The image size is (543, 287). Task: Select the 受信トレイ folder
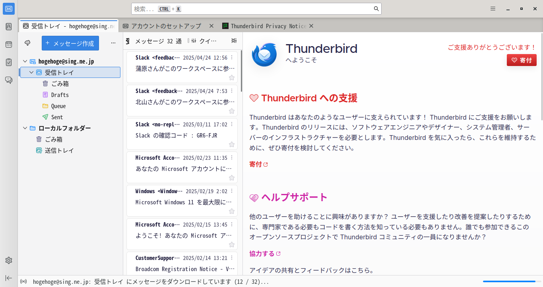[70, 72]
